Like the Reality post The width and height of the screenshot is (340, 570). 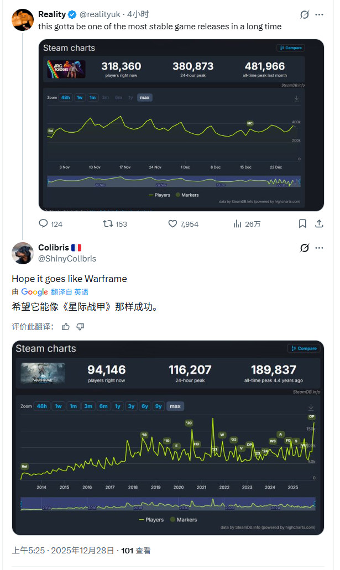[x=172, y=224]
